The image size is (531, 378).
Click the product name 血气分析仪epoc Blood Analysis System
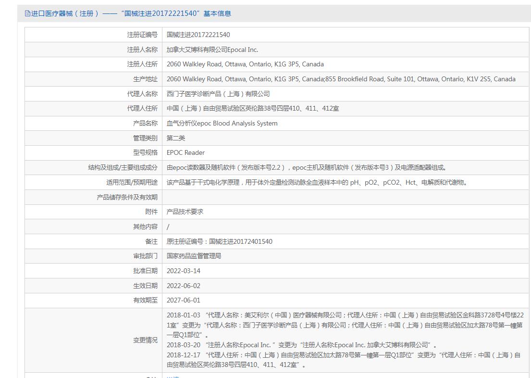222,123
